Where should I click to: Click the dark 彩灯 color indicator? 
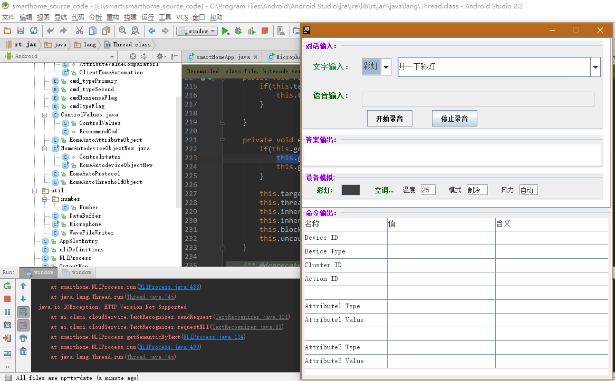(x=351, y=190)
